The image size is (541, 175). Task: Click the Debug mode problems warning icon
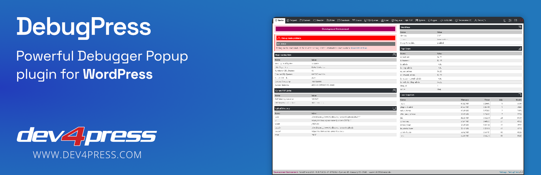[279, 38]
